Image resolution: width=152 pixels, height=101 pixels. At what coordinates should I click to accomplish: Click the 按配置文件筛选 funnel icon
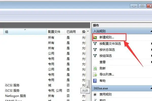pyautogui.click(x=95, y=44)
